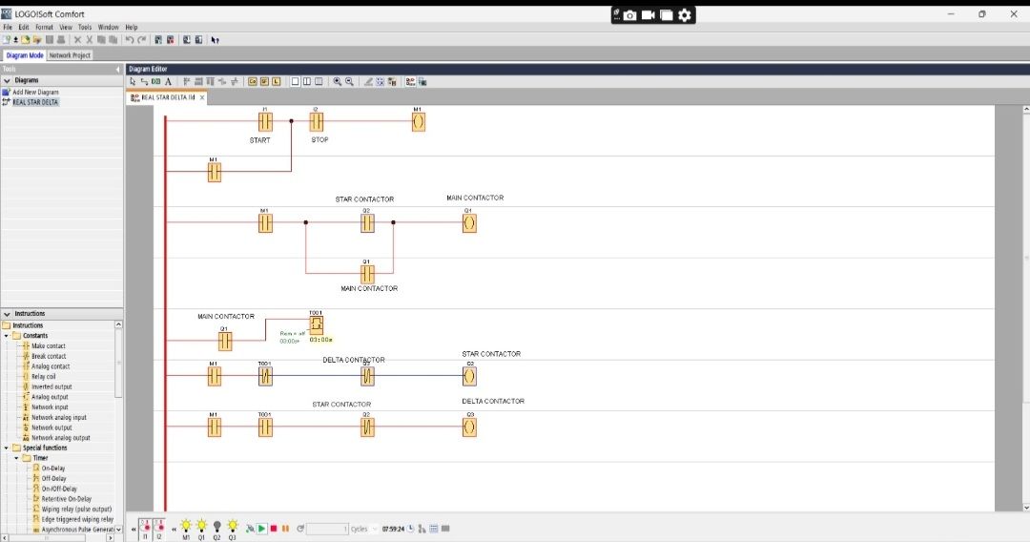Select the Diagram Mode tab
This screenshot has width=1030, height=542.
click(x=24, y=55)
